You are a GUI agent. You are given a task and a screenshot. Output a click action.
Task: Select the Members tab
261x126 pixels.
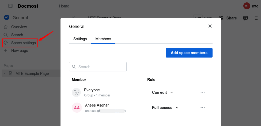[103, 39]
